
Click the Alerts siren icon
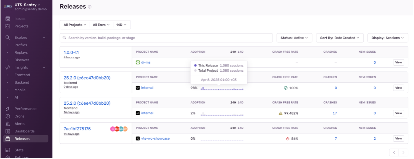point(8,124)
